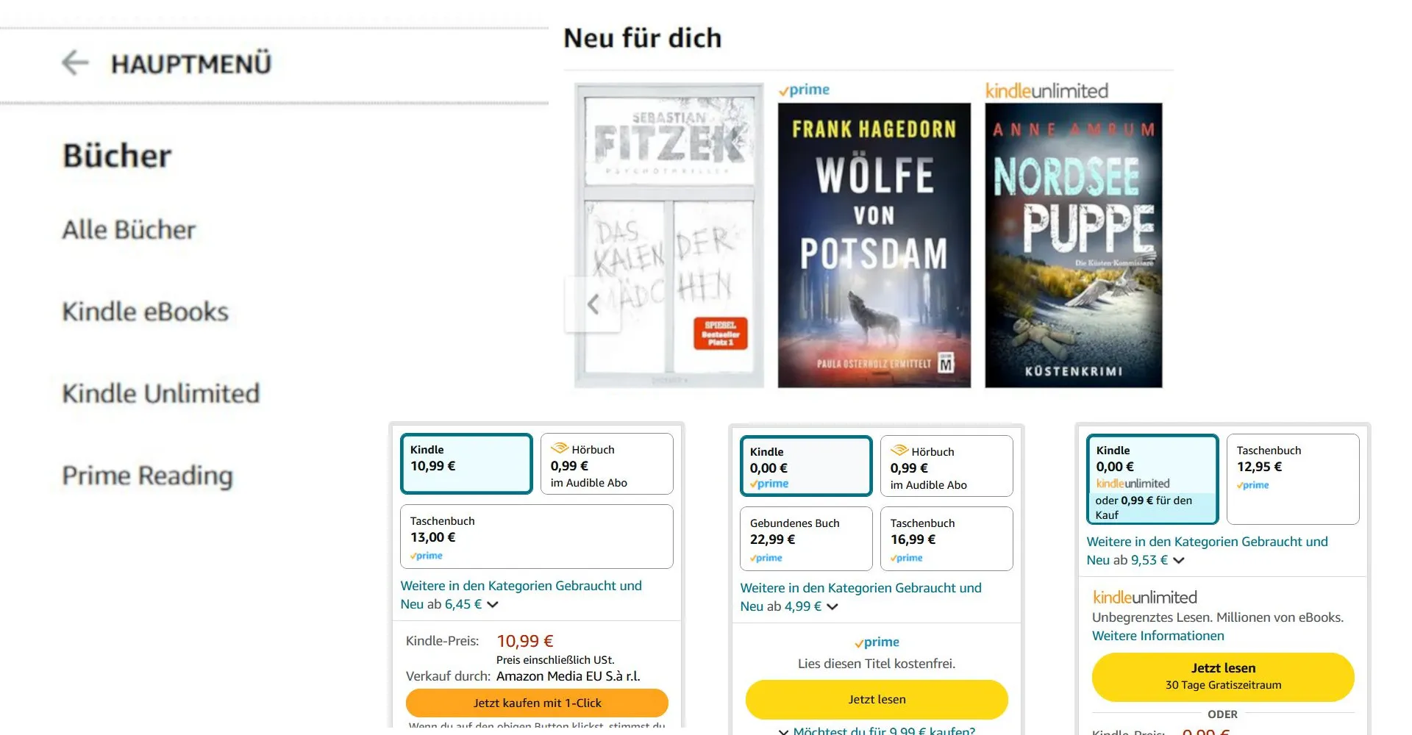Select the Taschenbuch 16,99 € format option
The height and width of the screenshot is (735, 1412).
click(x=946, y=539)
